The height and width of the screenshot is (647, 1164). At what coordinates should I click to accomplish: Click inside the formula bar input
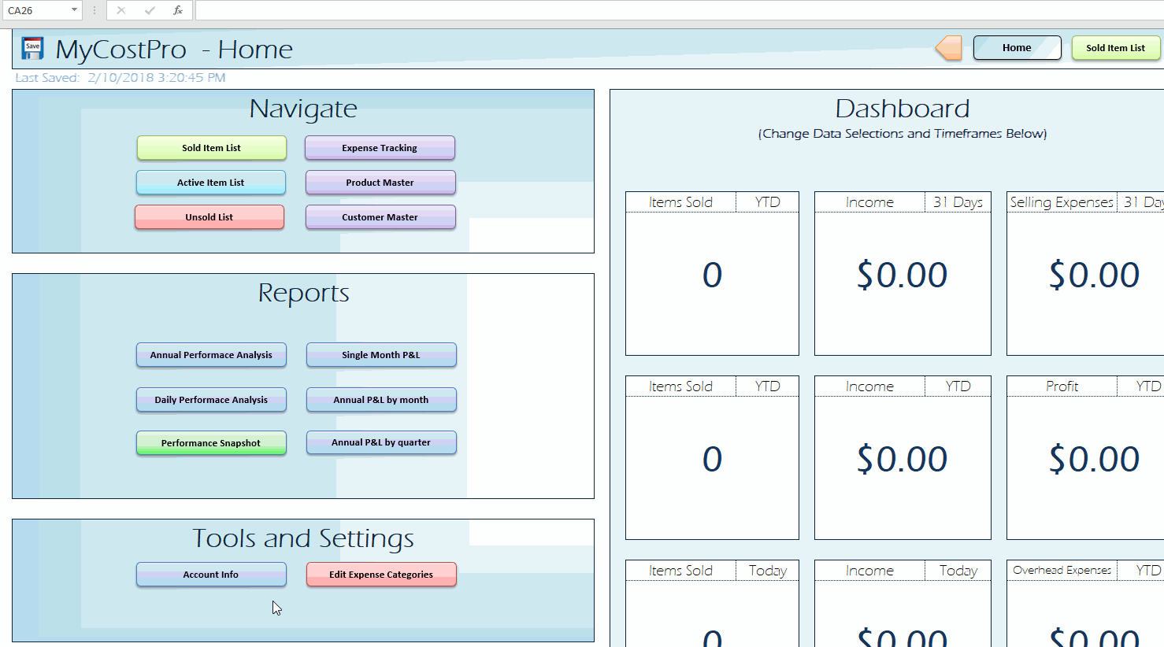(x=679, y=10)
